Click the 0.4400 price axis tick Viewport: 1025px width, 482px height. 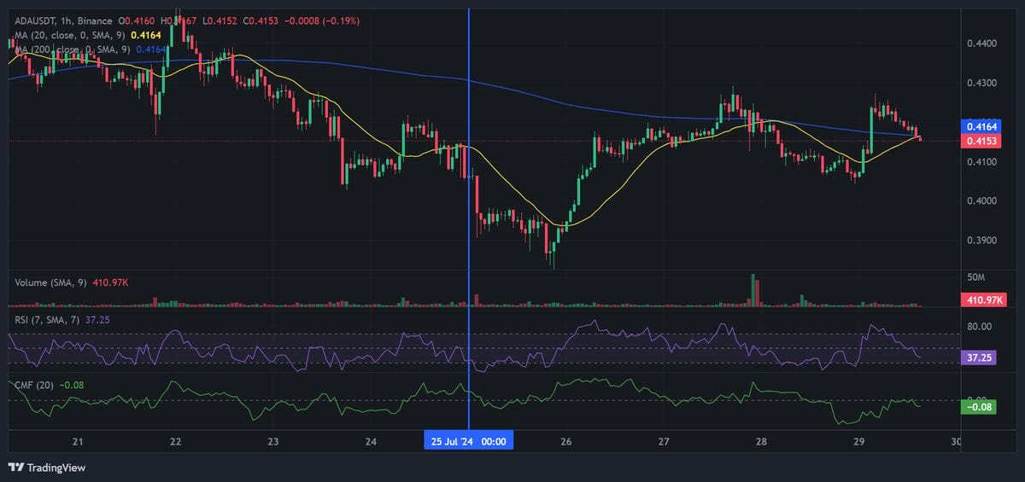coord(981,43)
